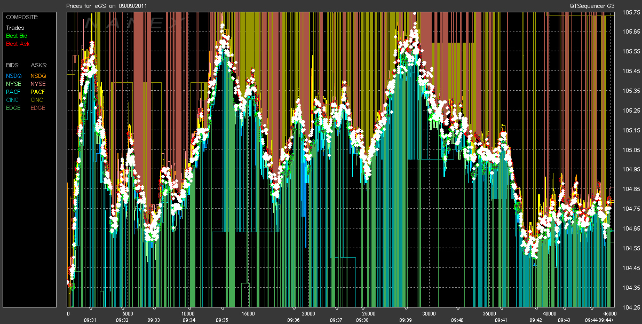This screenshot has width=642, height=324.
Task: Click the red 'Best Ask' legend entry
Action: click(18, 44)
